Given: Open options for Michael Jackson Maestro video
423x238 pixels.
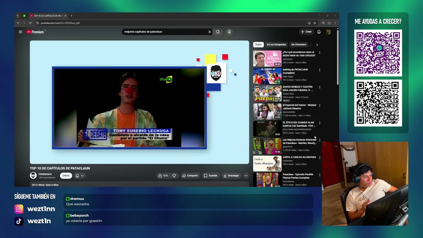Looking at the screenshot, I should pos(320,105).
